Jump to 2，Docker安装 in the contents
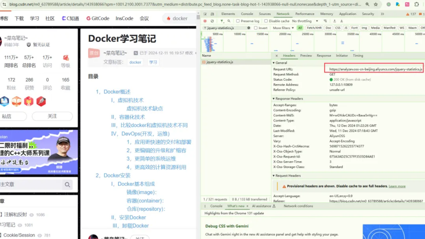 coord(113,175)
